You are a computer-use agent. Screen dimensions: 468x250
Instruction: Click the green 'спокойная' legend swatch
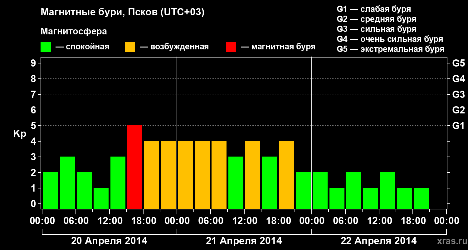[46, 47]
